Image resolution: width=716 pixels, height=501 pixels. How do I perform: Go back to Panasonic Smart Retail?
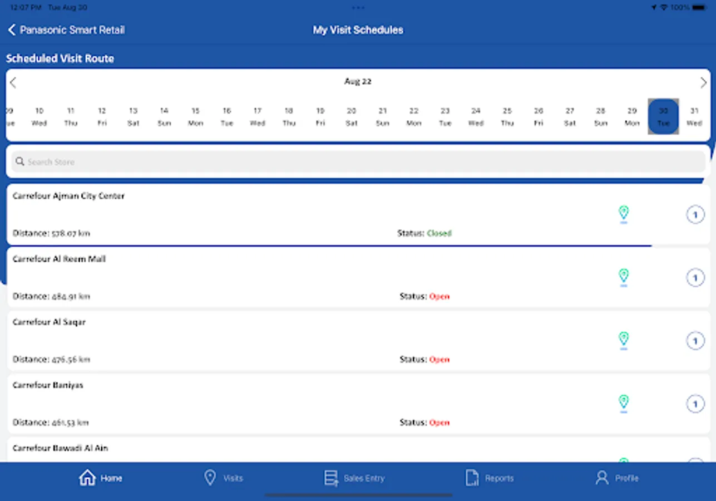tap(66, 30)
